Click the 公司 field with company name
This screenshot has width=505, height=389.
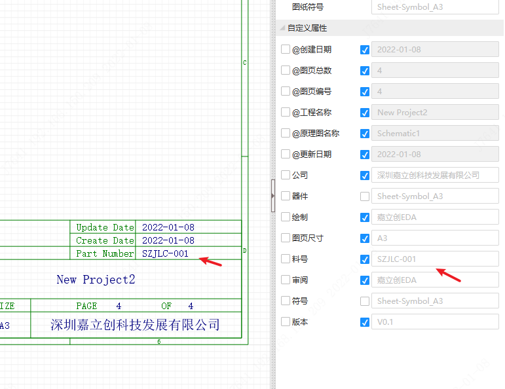pyautogui.click(x=435, y=176)
